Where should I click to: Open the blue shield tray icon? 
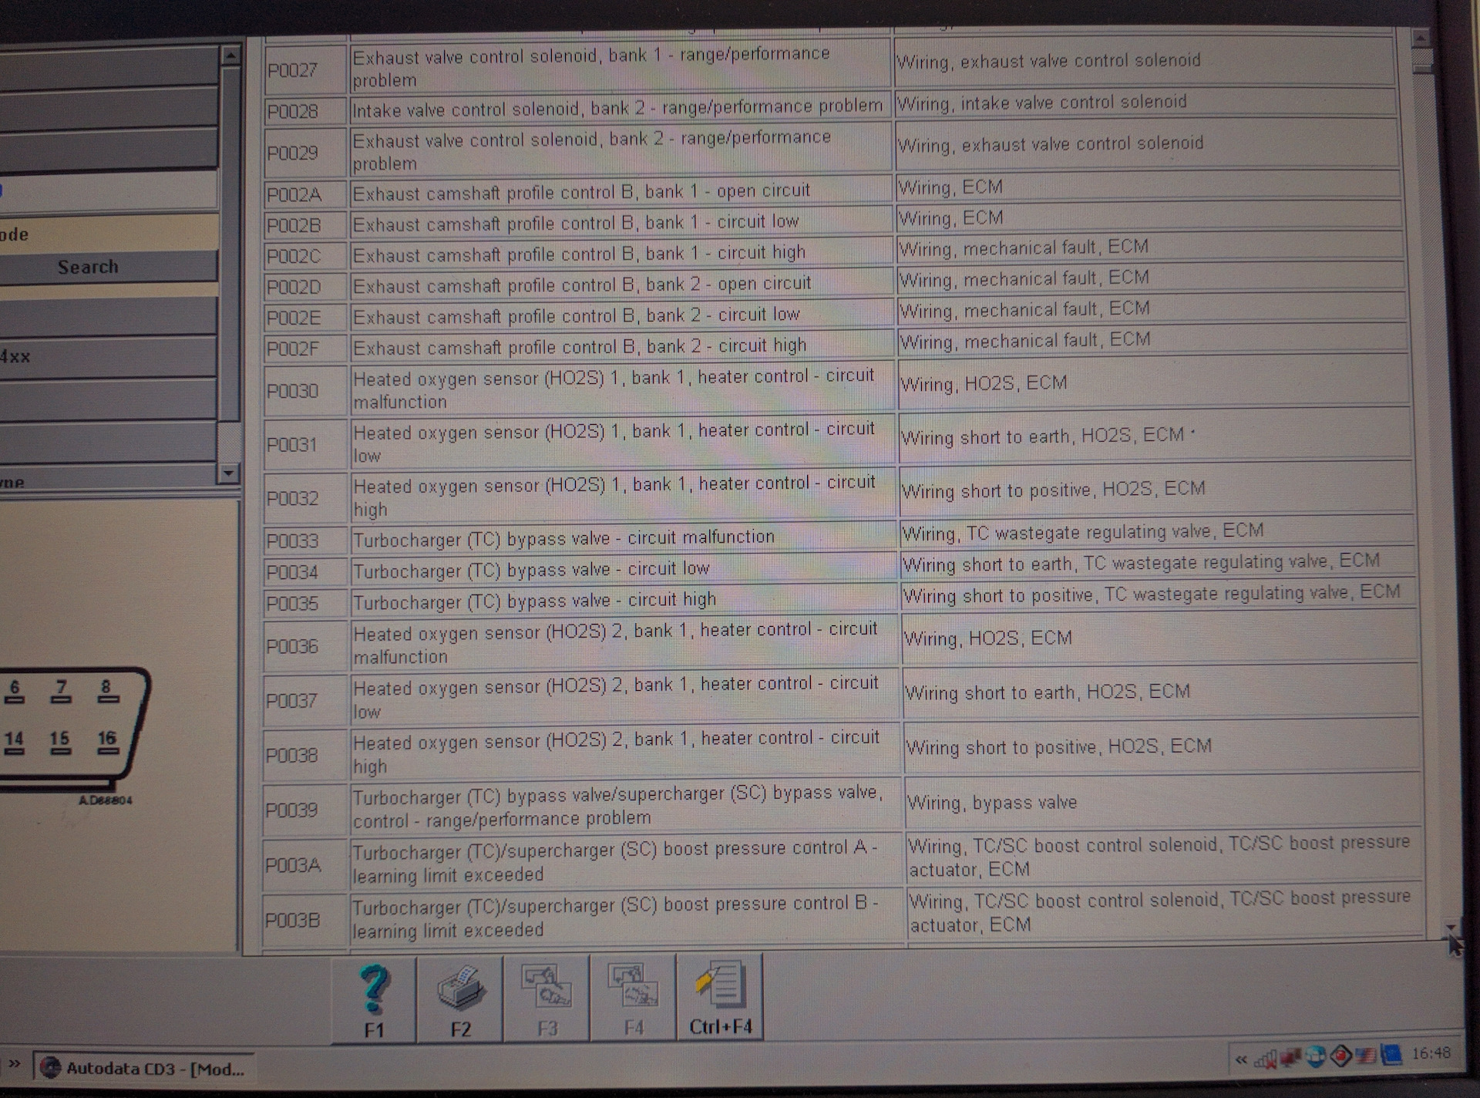pyautogui.click(x=1316, y=1057)
